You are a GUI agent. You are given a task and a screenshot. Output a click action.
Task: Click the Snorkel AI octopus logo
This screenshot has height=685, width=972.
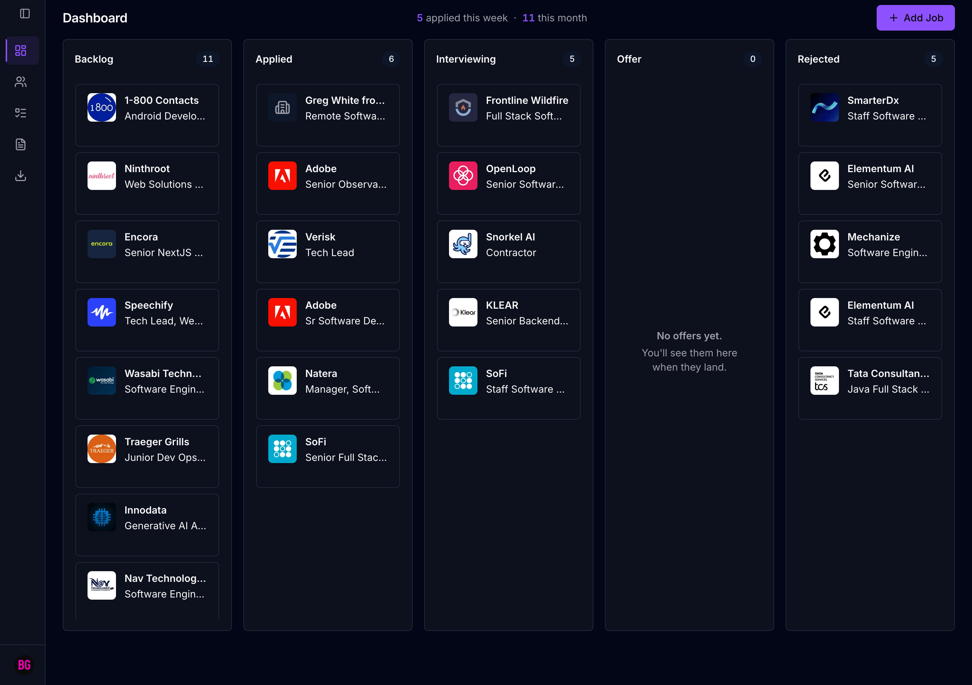pyautogui.click(x=463, y=244)
